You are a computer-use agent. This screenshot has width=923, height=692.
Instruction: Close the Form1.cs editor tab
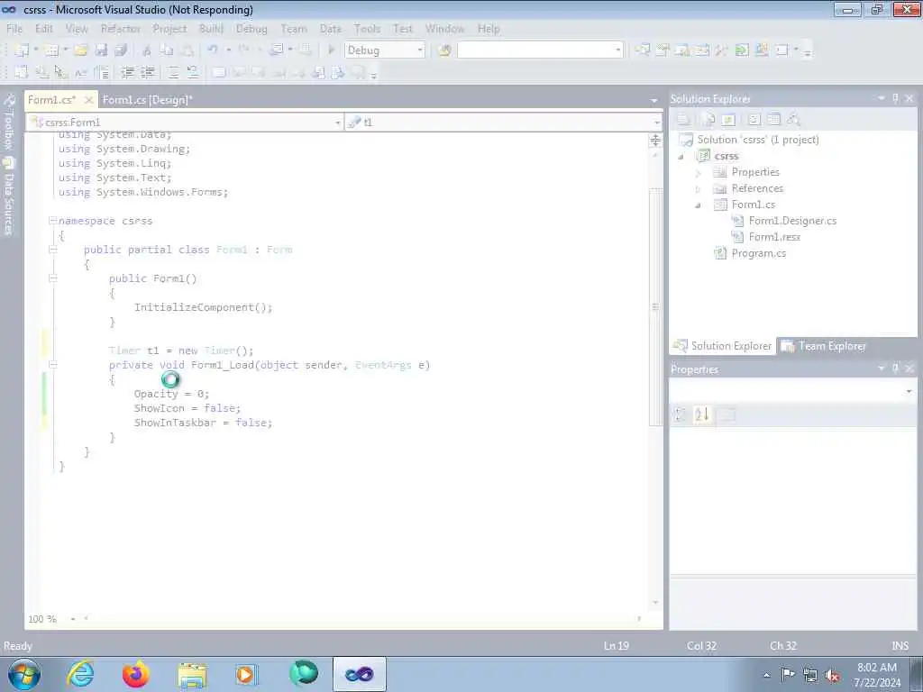tap(89, 100)
